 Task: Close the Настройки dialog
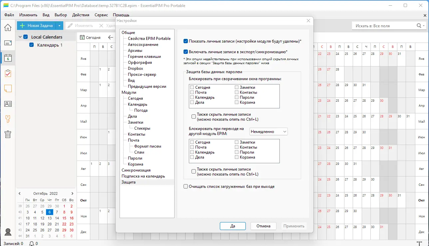click(308, 21)
